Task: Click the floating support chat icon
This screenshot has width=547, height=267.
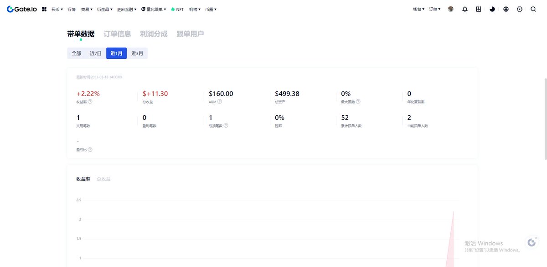Action: coord(531,243)
